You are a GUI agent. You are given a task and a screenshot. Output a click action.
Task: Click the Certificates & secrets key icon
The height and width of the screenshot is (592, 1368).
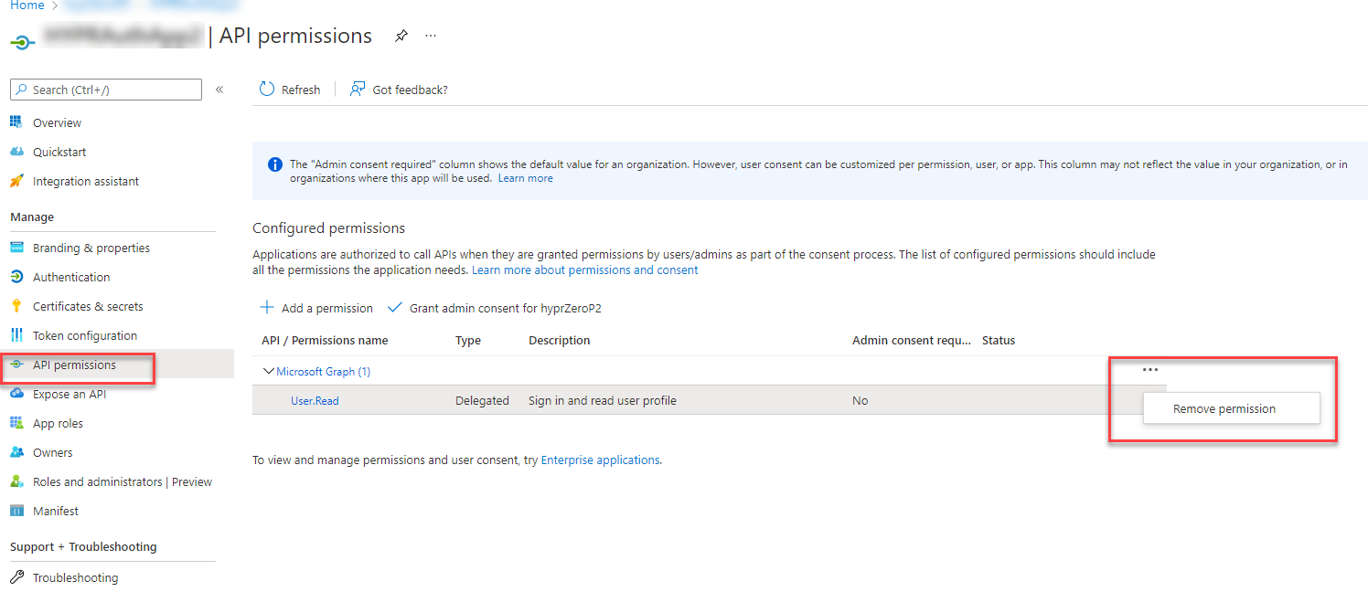(x=16, y=306)
